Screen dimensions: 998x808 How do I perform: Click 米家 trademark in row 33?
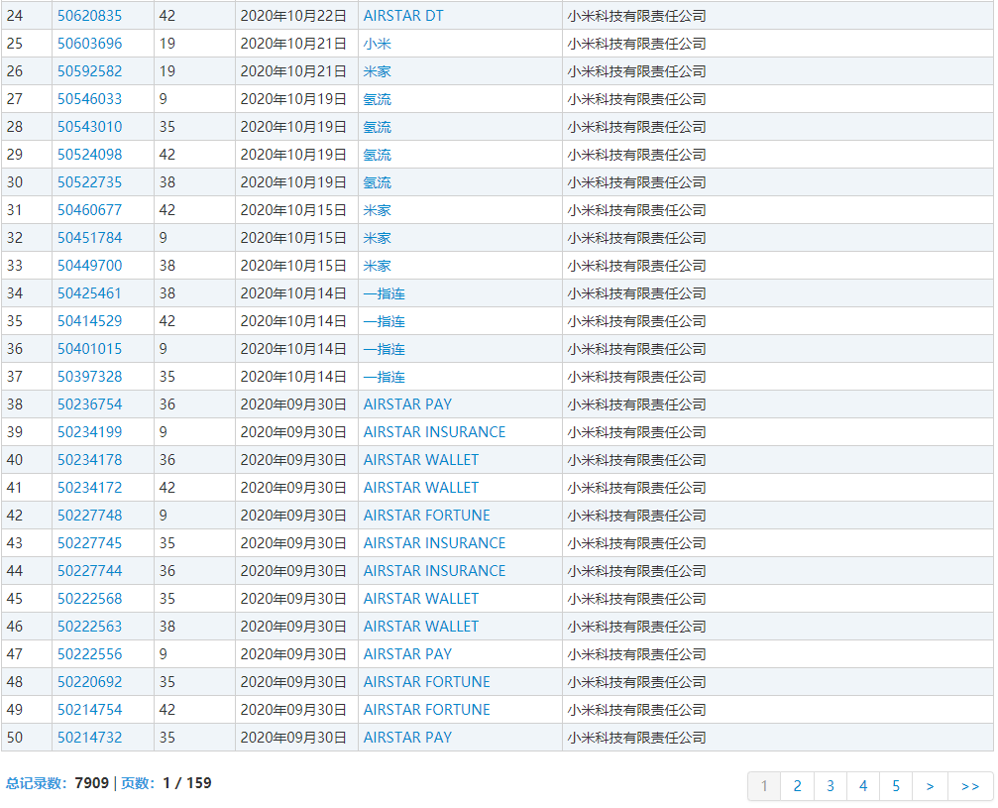378,266
